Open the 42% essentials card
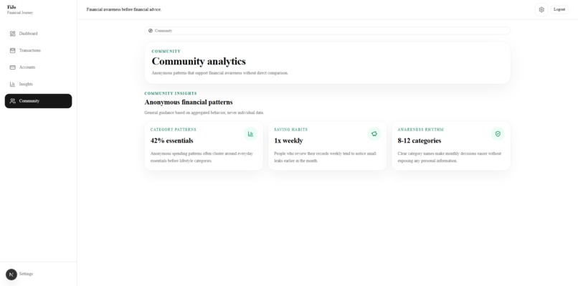 tap(204, 146)
